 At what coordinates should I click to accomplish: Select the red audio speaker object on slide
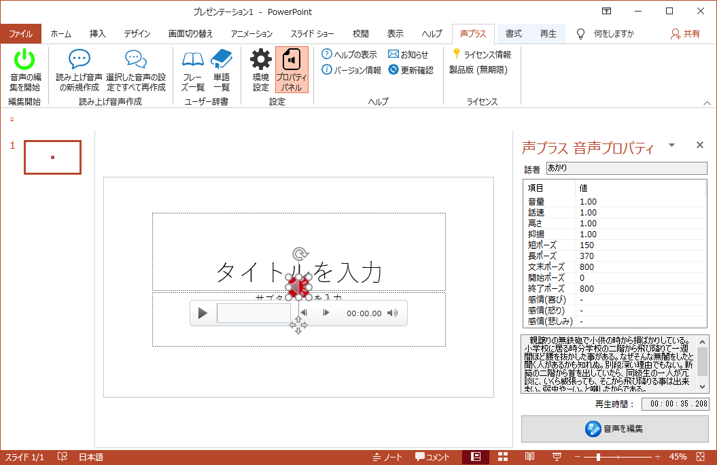click(x=298, y=287)
